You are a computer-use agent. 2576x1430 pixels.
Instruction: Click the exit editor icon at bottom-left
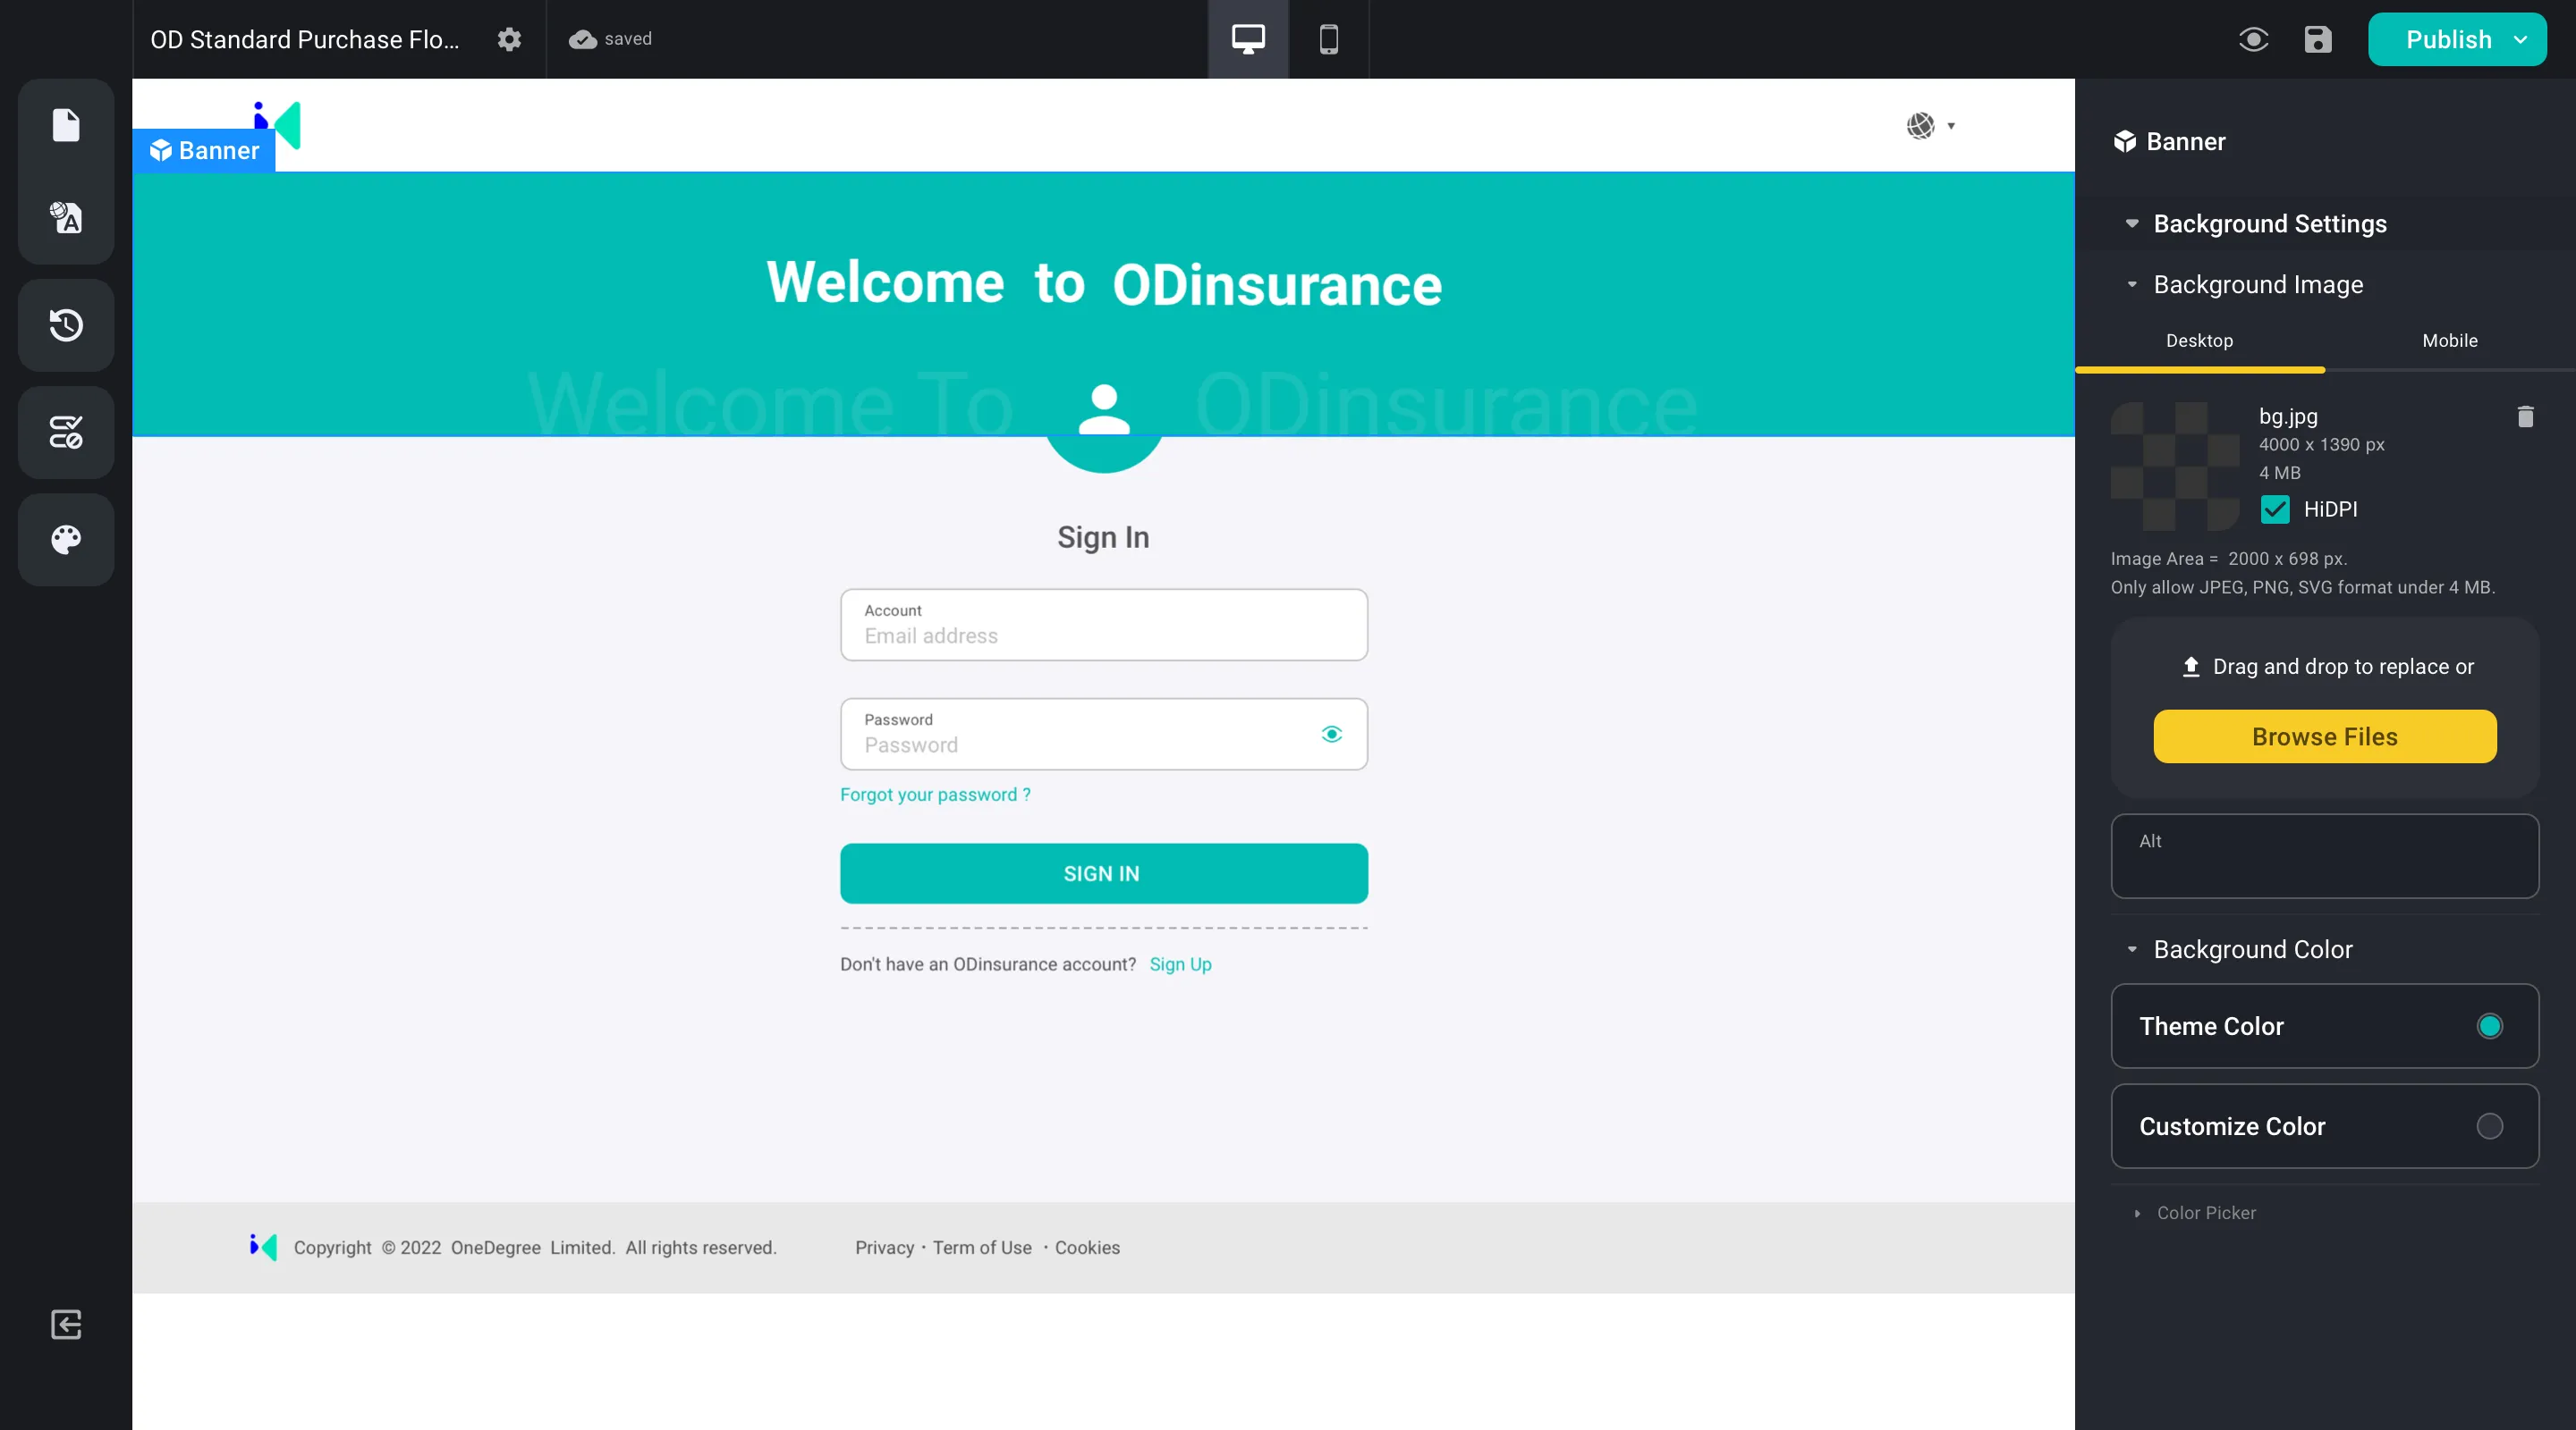point(66,1324)
